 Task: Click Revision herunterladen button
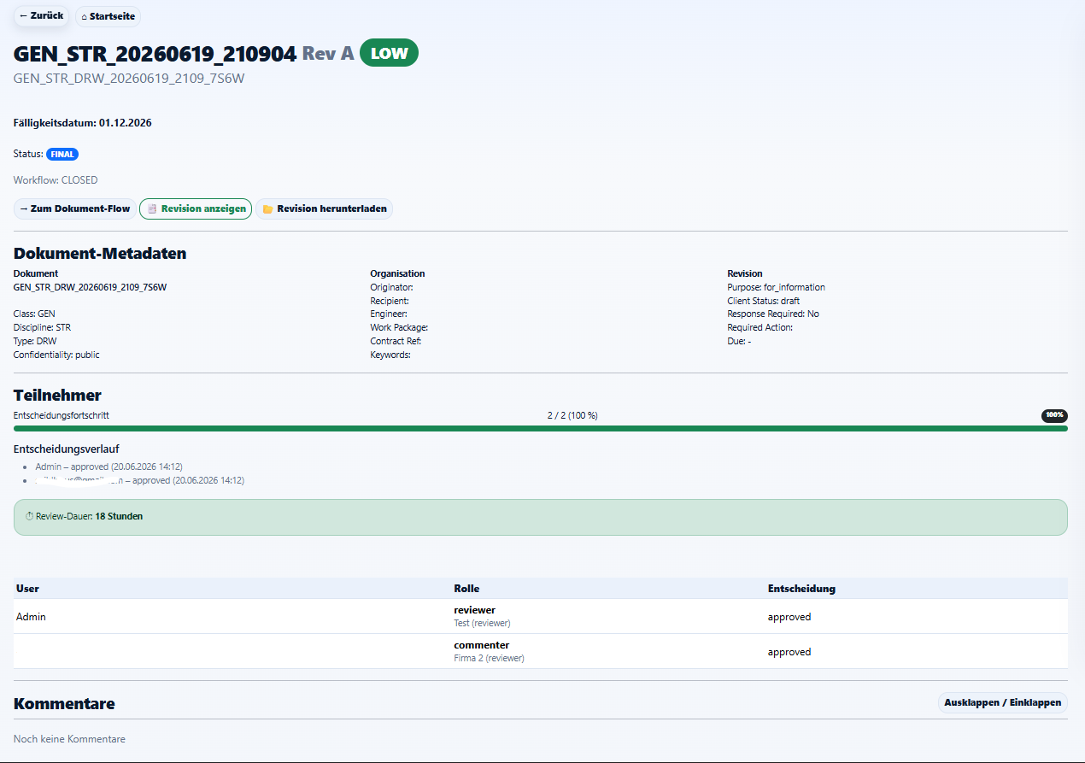324,208
